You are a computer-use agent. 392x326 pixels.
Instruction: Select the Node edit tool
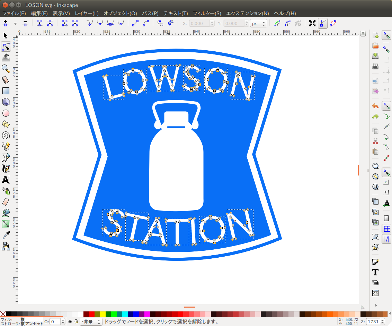(6, 47)
